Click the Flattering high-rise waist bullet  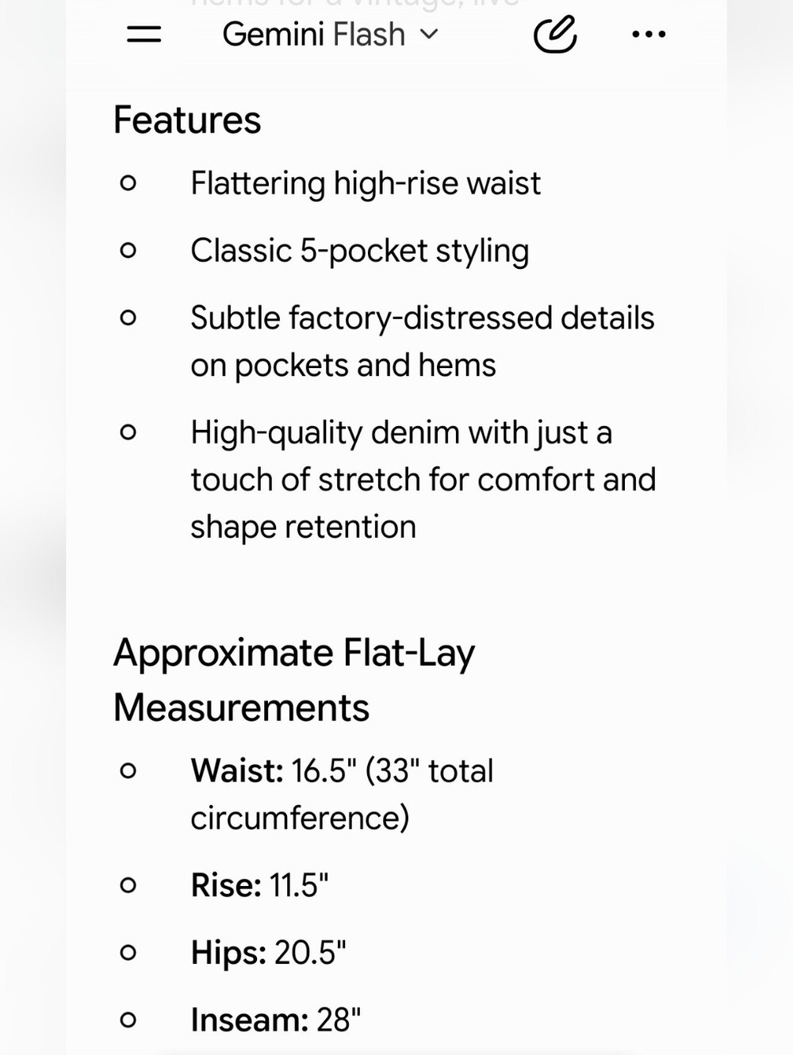[366, 183]
